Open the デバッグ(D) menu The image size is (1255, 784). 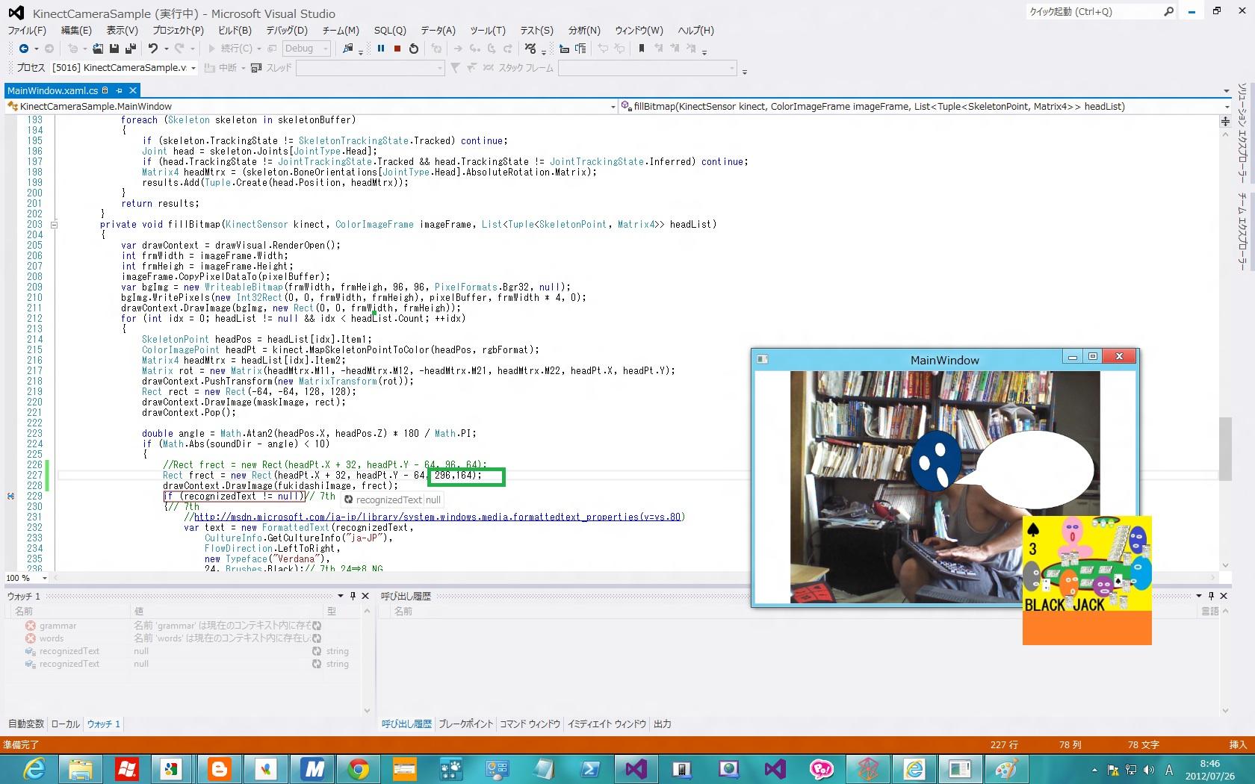pos(287,31)
